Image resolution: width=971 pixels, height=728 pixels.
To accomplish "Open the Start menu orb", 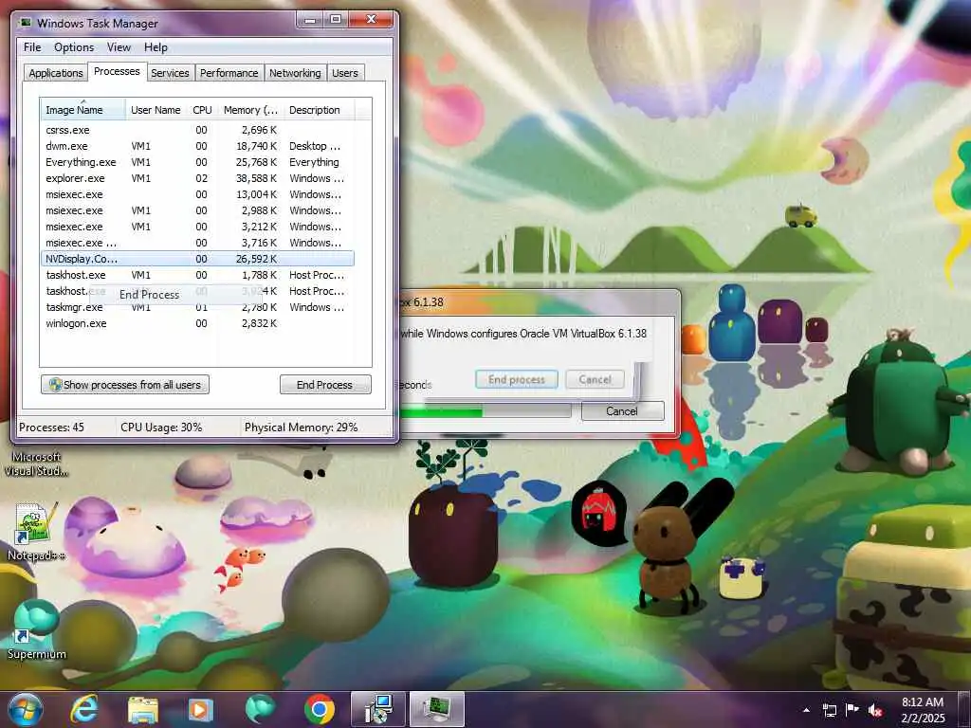I will point(26,709).
